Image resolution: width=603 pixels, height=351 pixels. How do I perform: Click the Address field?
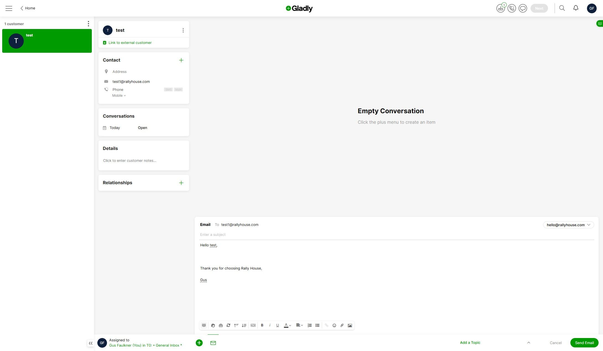(119, 72)
